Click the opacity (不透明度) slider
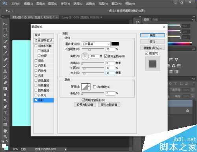Screen dimensions: 197x152 [x=93, y=49]
